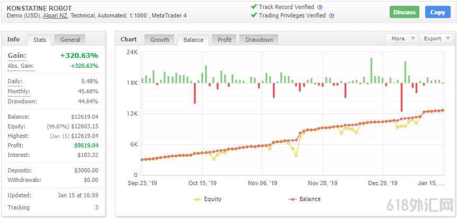Expand the Export dropdown
457x218 pixels.
point(436,39)
